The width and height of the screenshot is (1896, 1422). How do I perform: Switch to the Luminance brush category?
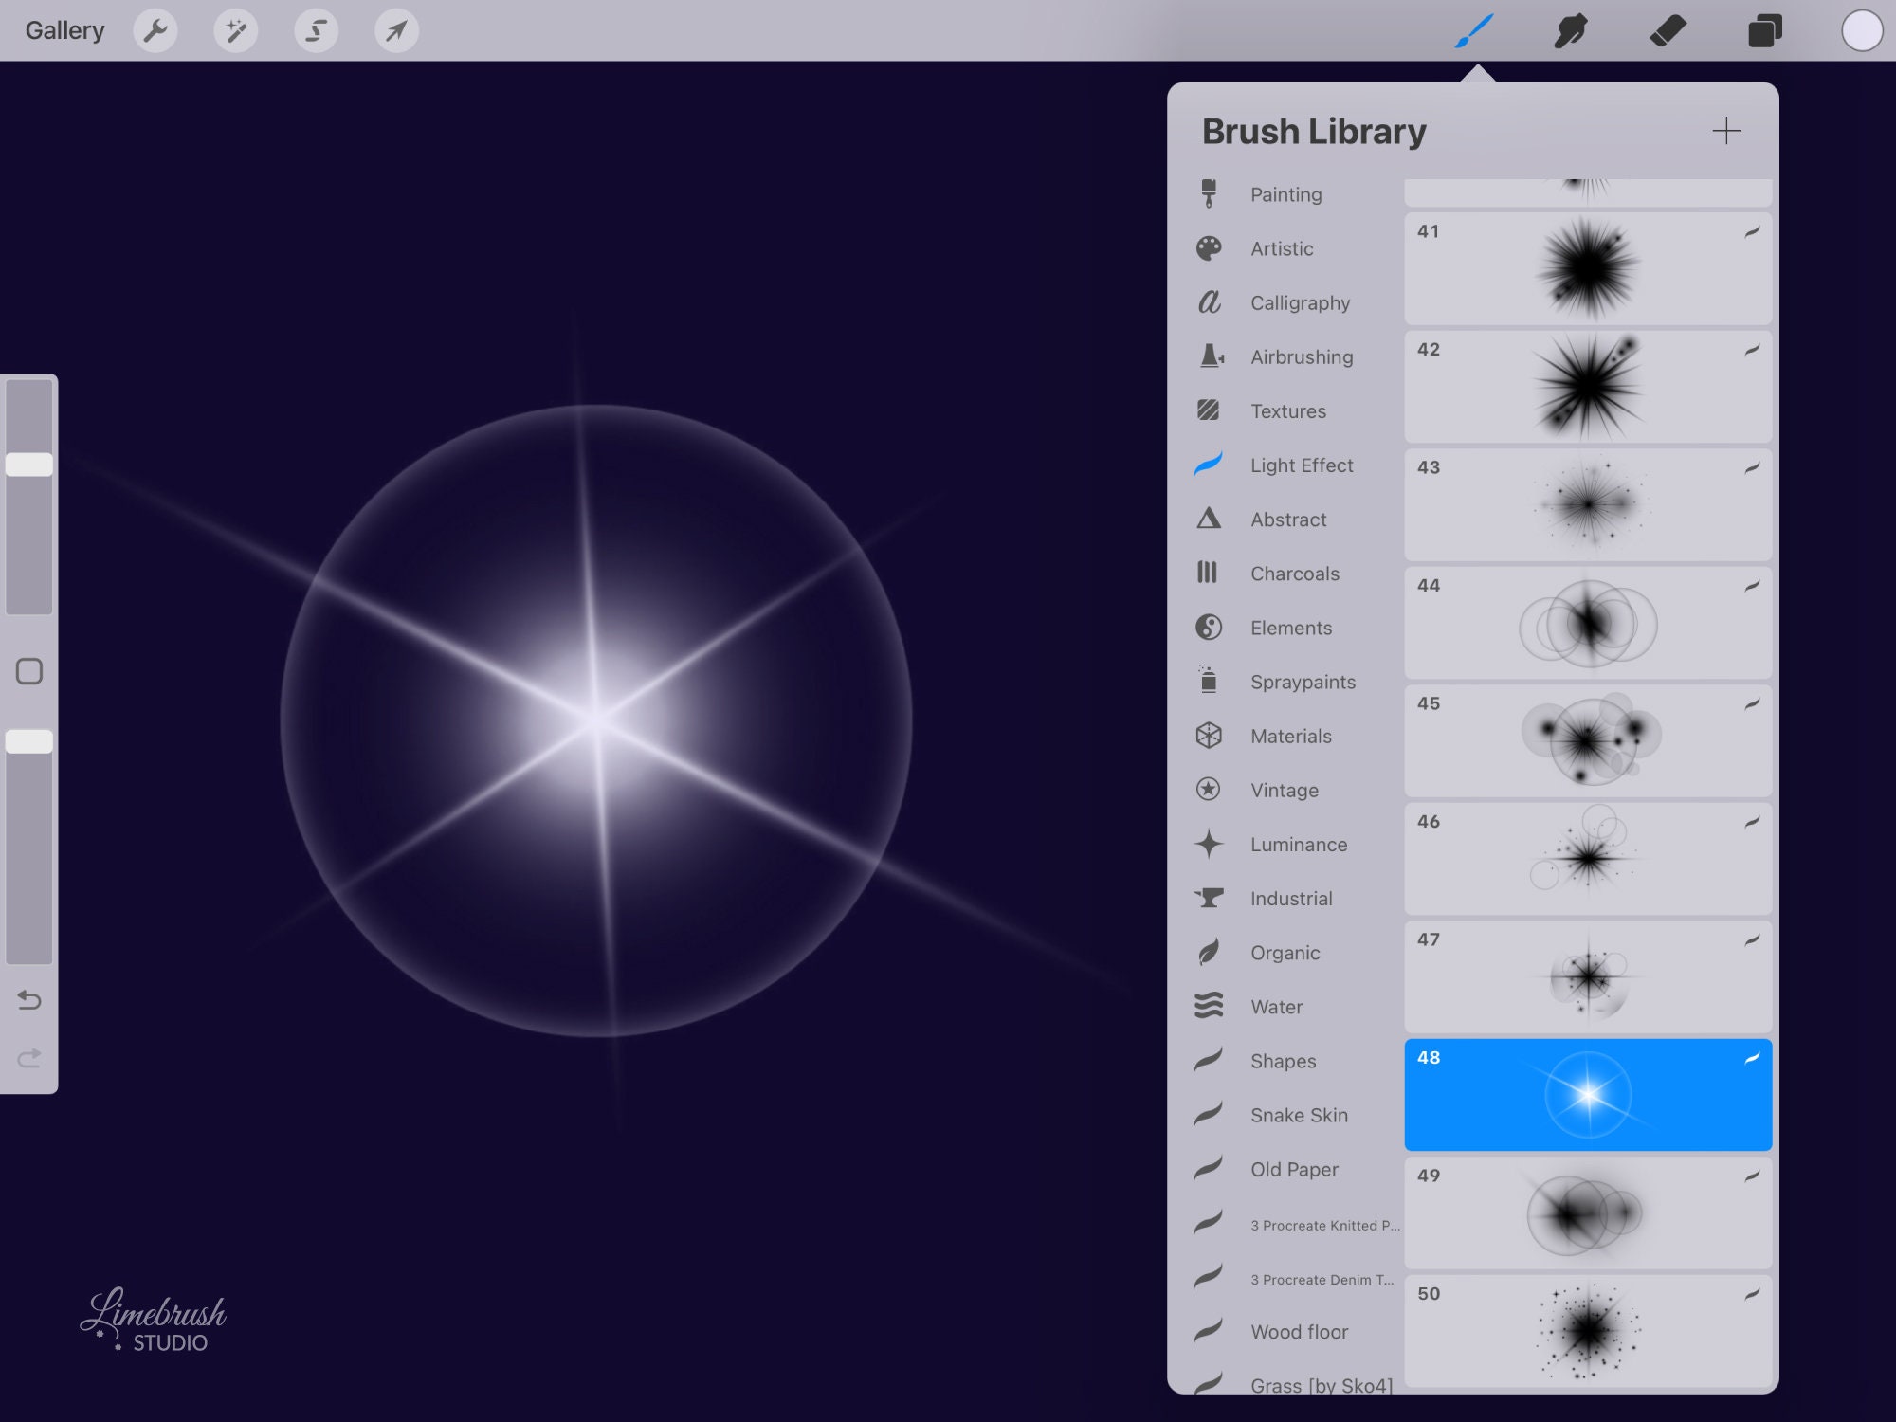[x=1299, y=845]
